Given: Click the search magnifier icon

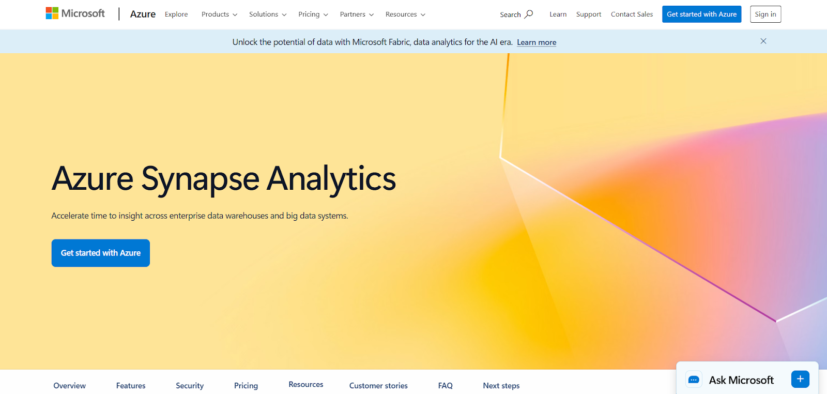Looking at the screenshot, I should tap(529, 14).
